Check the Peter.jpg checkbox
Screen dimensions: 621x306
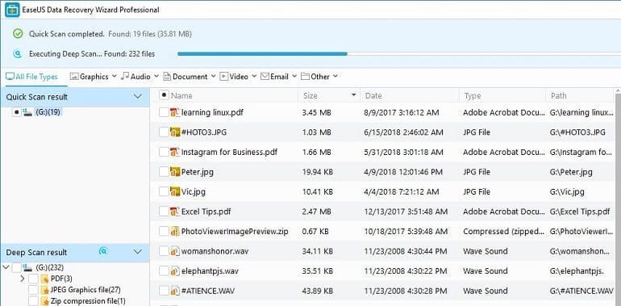[x=164, y=172]
